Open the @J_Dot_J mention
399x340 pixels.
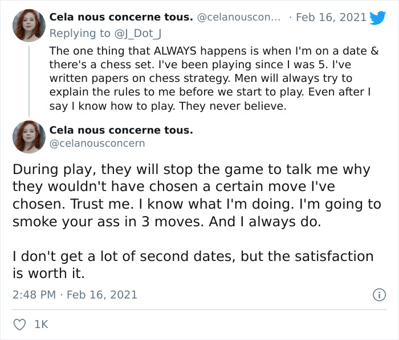[138, 34]
